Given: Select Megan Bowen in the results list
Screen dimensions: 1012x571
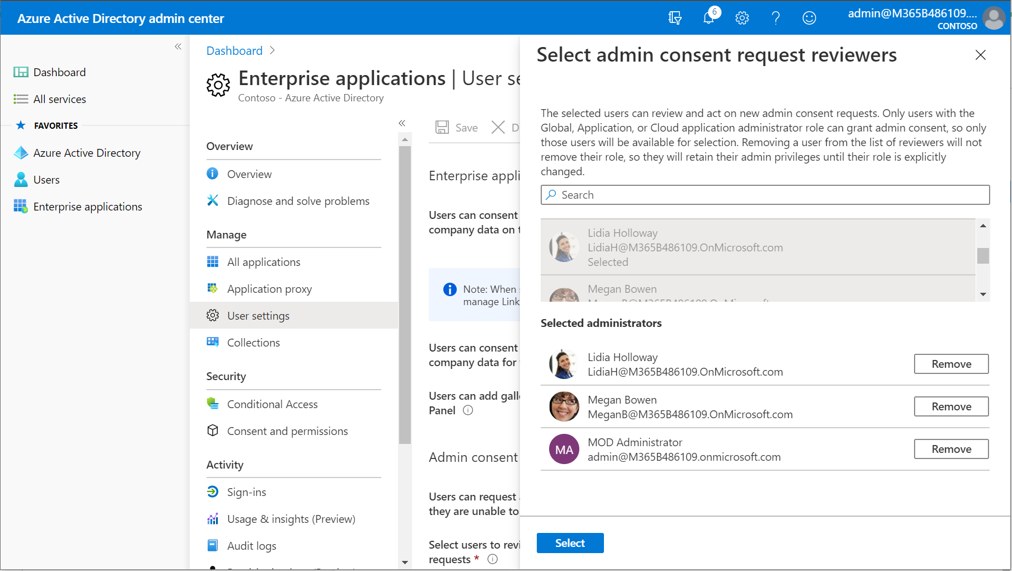Looking at the screenshot, I should pyautogui.click(x=758, y=289).
